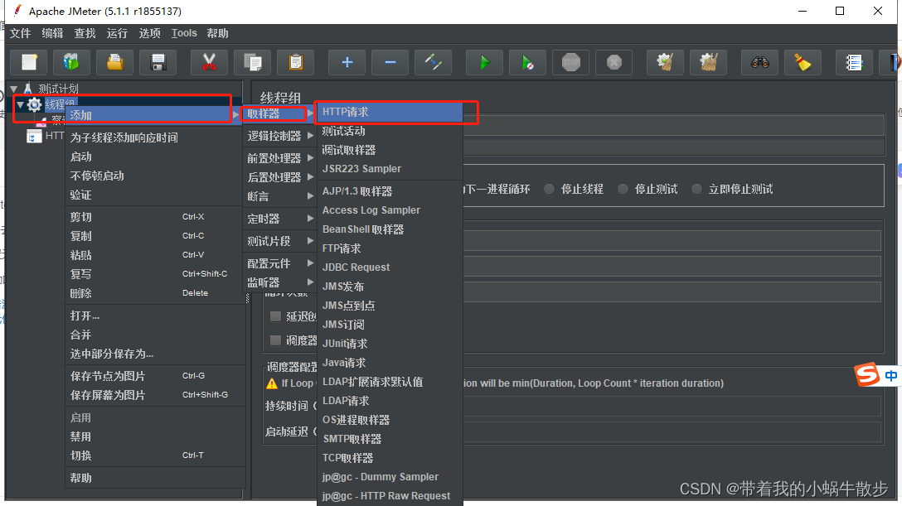This screenshot has height=506, width=902.
Task: Click the Cut scissors icon
Action: pos(209,62)
